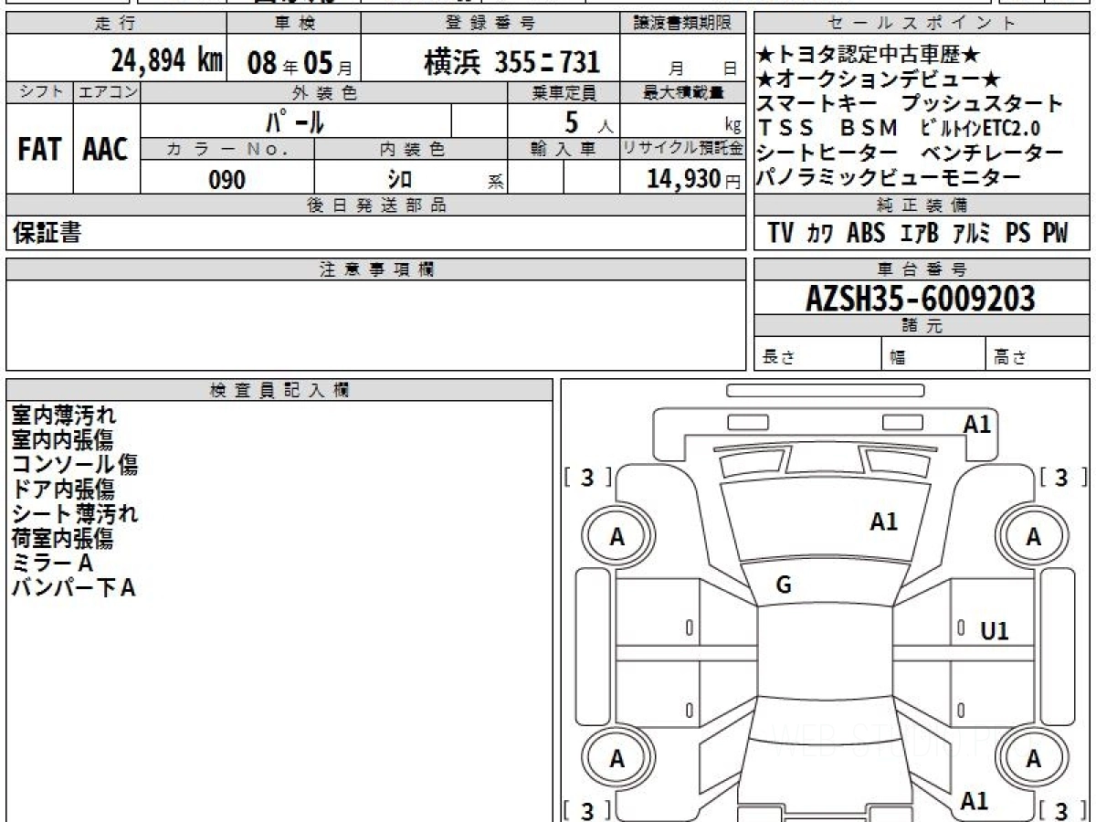Image resolution: width=1096 pixels, height=822 pixels.
Task: Select the exterior color パール
Action: click(x=295, y=121)
